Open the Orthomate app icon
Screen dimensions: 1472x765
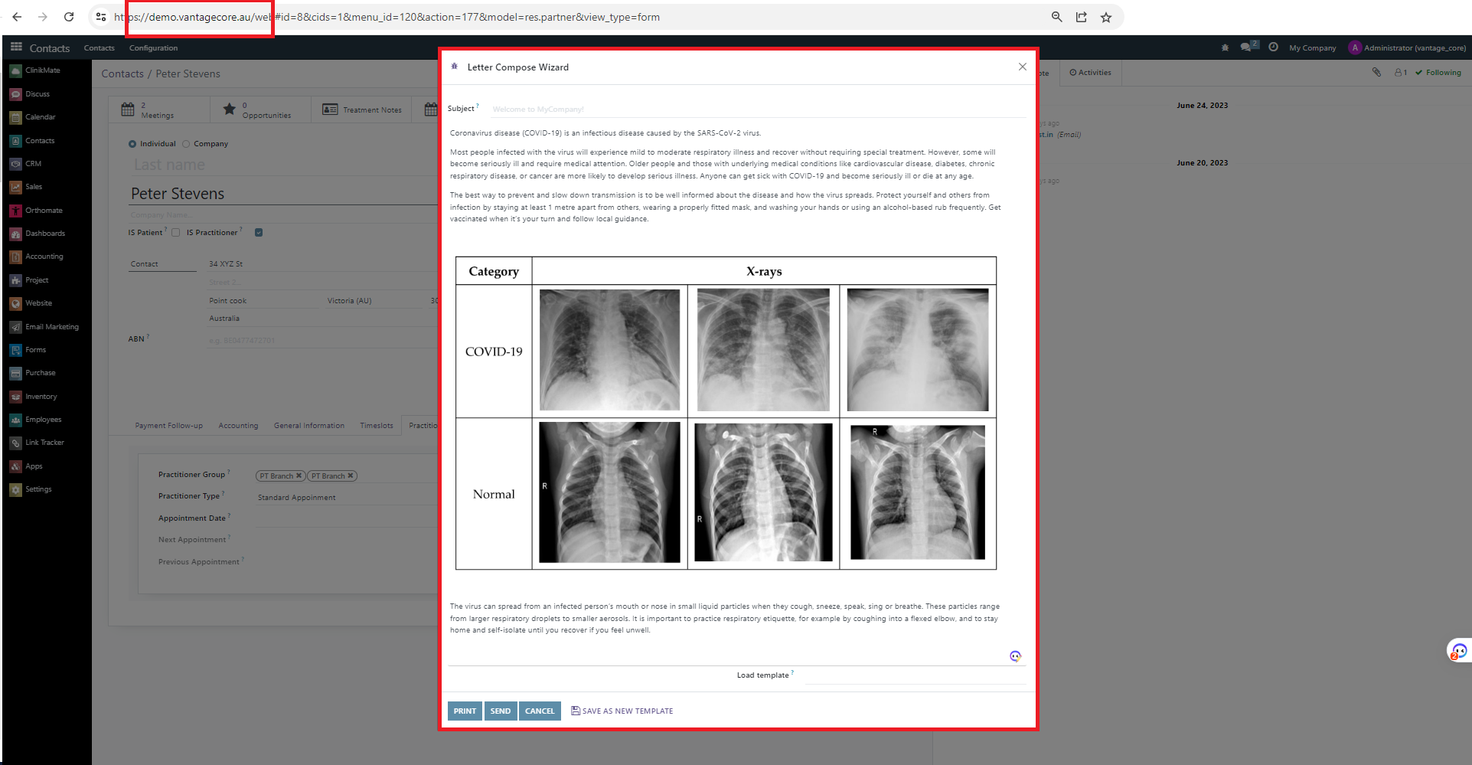coord(16,211)
